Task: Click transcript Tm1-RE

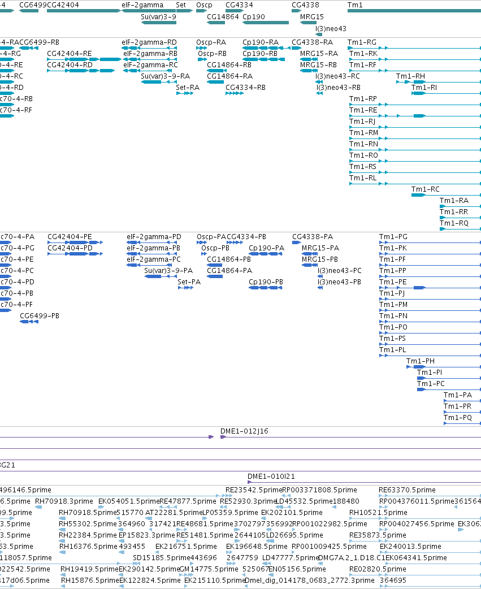Action: coord(363,110)
